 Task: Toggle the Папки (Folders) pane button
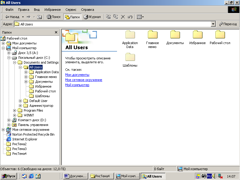coord(72,17)
